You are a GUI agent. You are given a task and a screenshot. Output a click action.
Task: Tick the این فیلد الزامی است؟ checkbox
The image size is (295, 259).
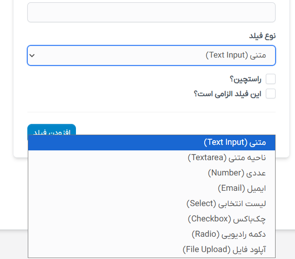pos(270,94)
